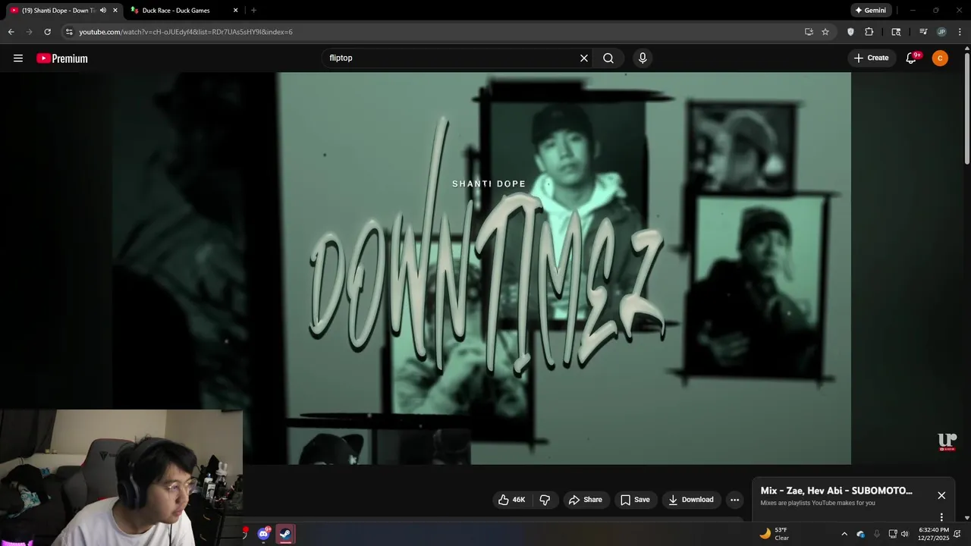Close the Shanti Dope YouTube tab
Screen dimensions: 971x546
115,11
